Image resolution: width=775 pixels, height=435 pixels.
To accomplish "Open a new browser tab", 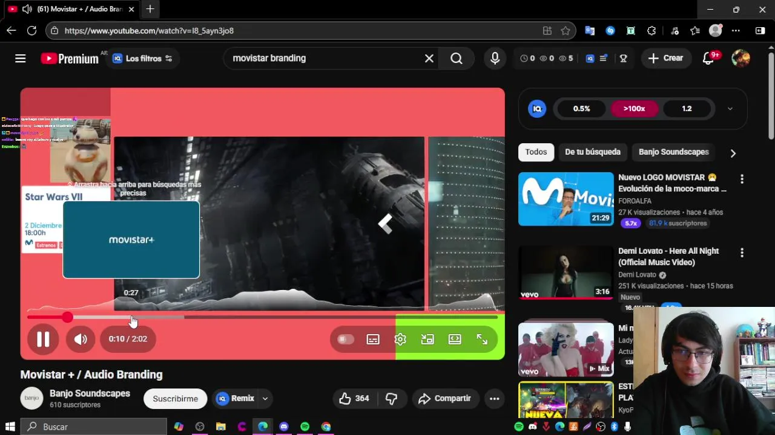I will [x=150, y=9].
